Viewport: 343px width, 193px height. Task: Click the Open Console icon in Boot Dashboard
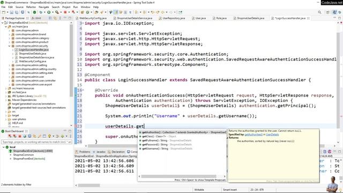(30, 136)
